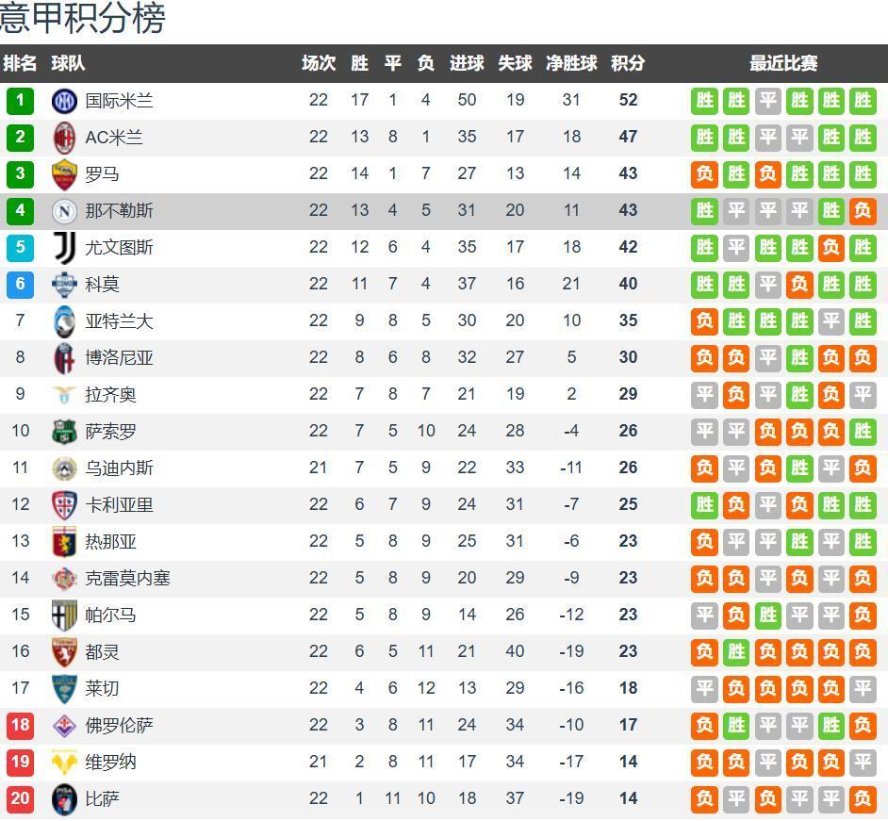Sort by 净胜球 column header
The width and height of the screenshot is (888, 821).
tap(571, 64)
